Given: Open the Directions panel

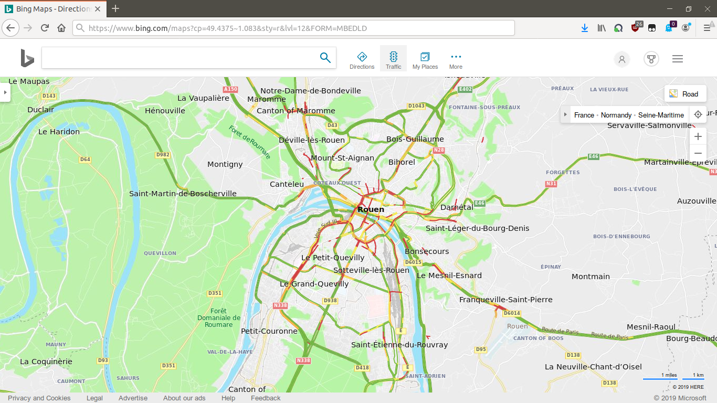Looking at the screenshot, I should (x=362, y=60).
